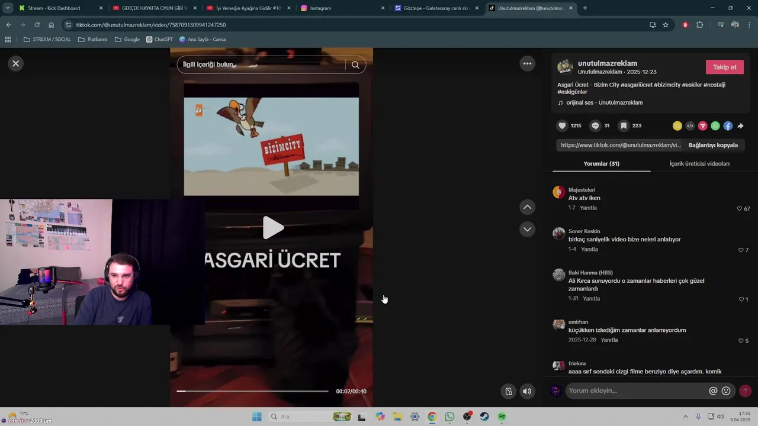Open the #nostalji hashtag
The width and height of the screenshot is (758, 426).
(714, 85)
